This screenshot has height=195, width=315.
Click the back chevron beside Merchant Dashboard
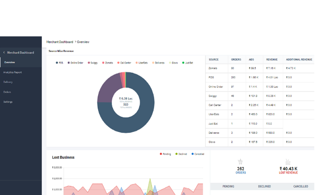tap(4, 52)
